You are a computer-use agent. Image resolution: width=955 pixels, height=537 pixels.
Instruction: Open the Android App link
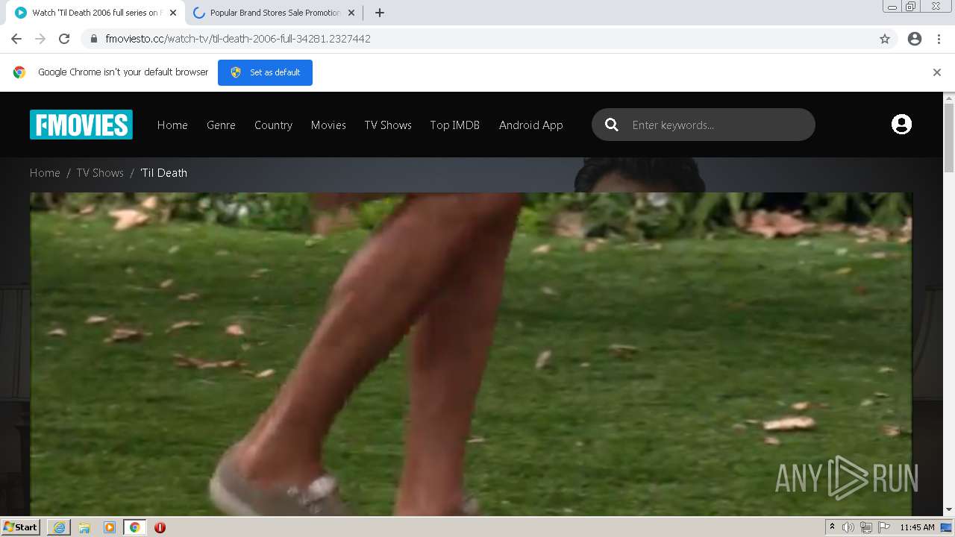click(x=530, y=125)
